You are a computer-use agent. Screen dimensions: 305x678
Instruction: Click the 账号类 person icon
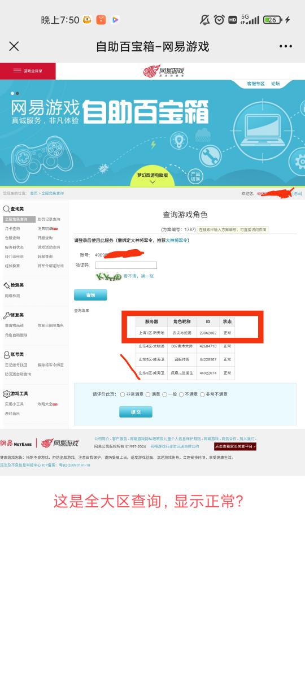click(6, 355)
